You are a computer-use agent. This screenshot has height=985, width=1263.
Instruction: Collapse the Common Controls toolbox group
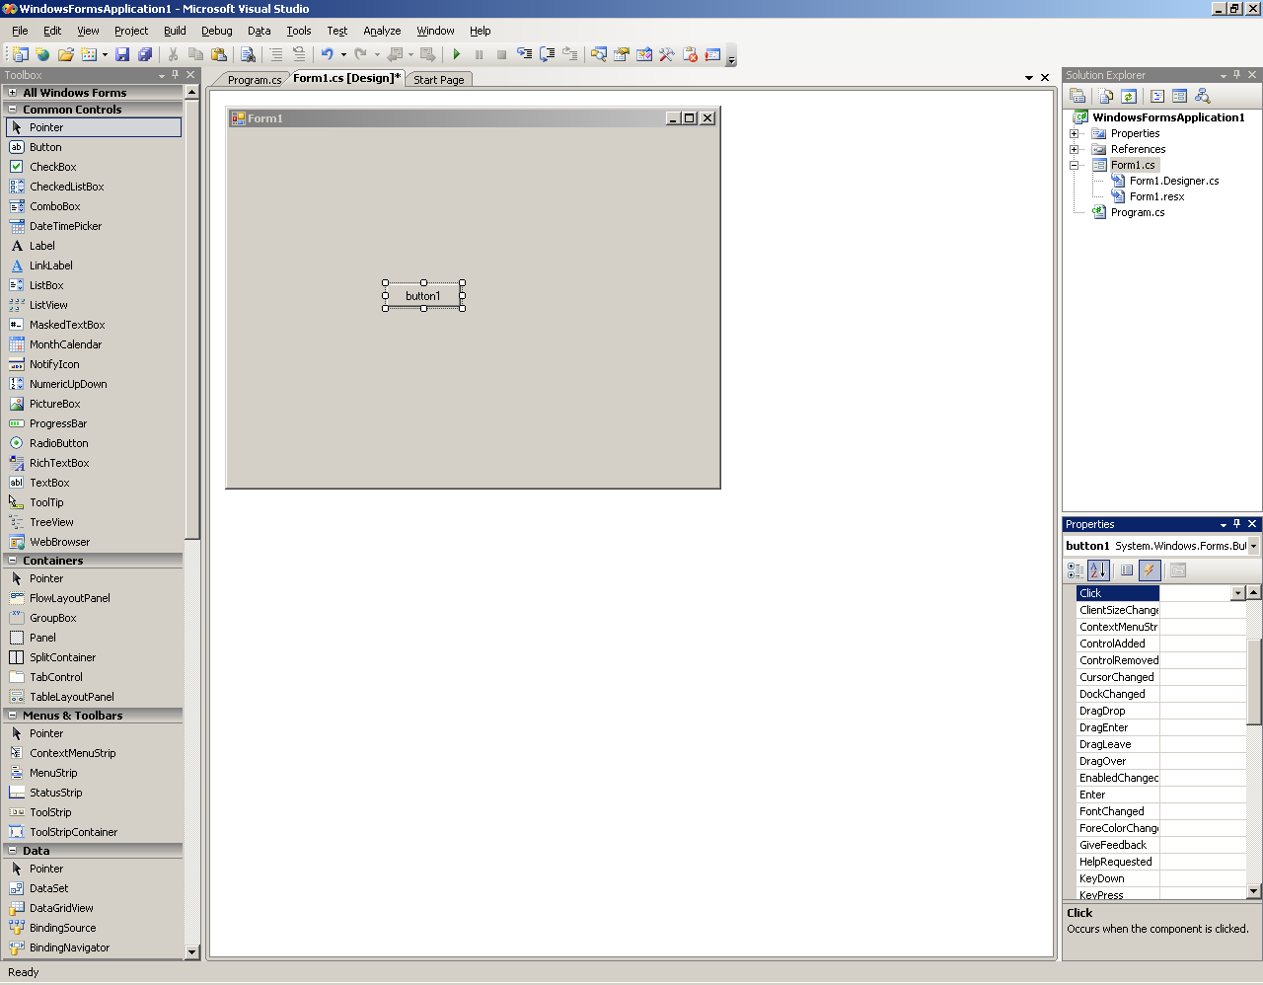[13, 110]
